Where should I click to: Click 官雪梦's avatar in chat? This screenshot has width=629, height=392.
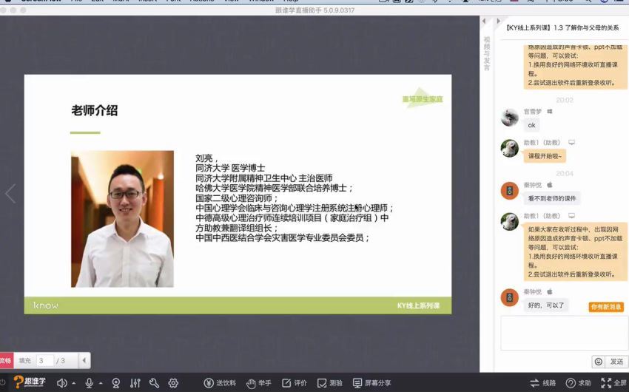coord(509,118)
